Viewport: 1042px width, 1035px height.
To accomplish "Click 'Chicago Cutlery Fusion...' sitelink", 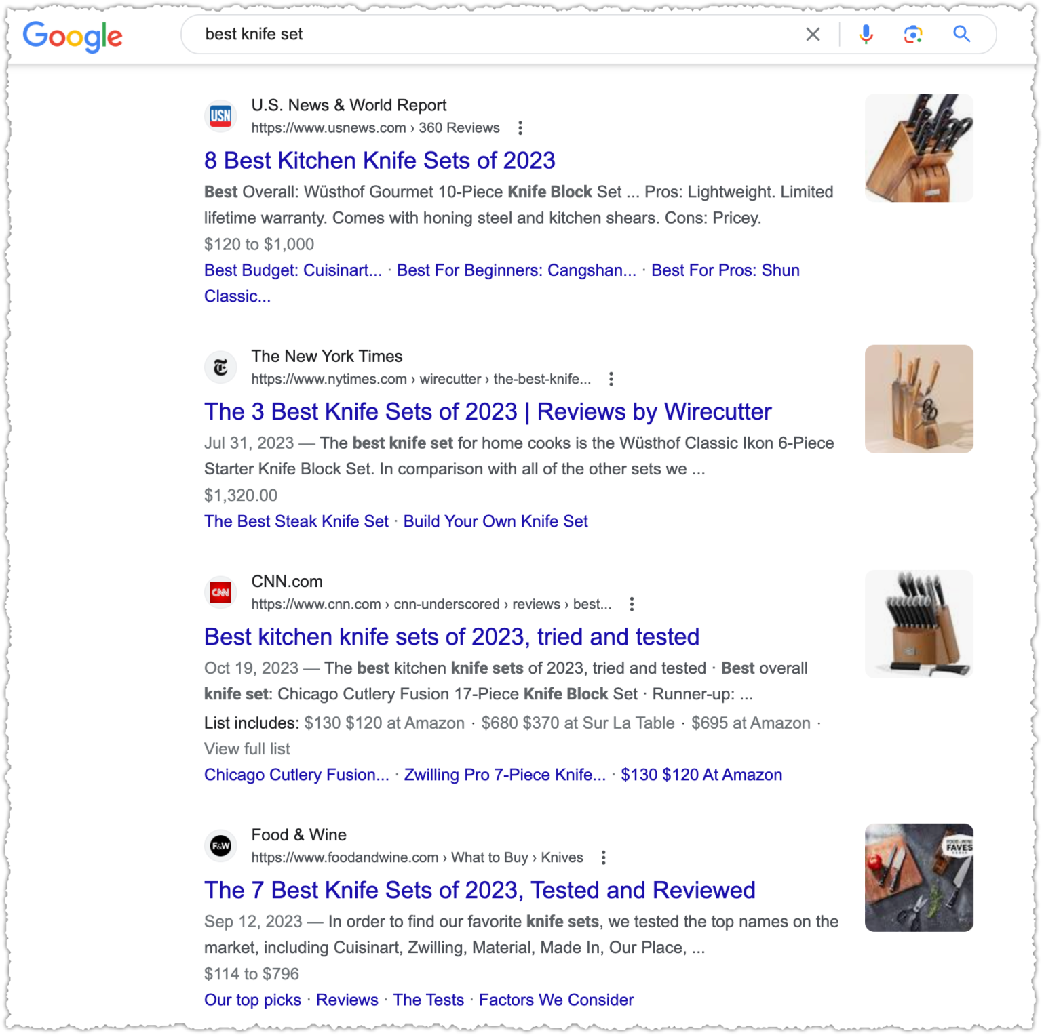I will (296, 775).
